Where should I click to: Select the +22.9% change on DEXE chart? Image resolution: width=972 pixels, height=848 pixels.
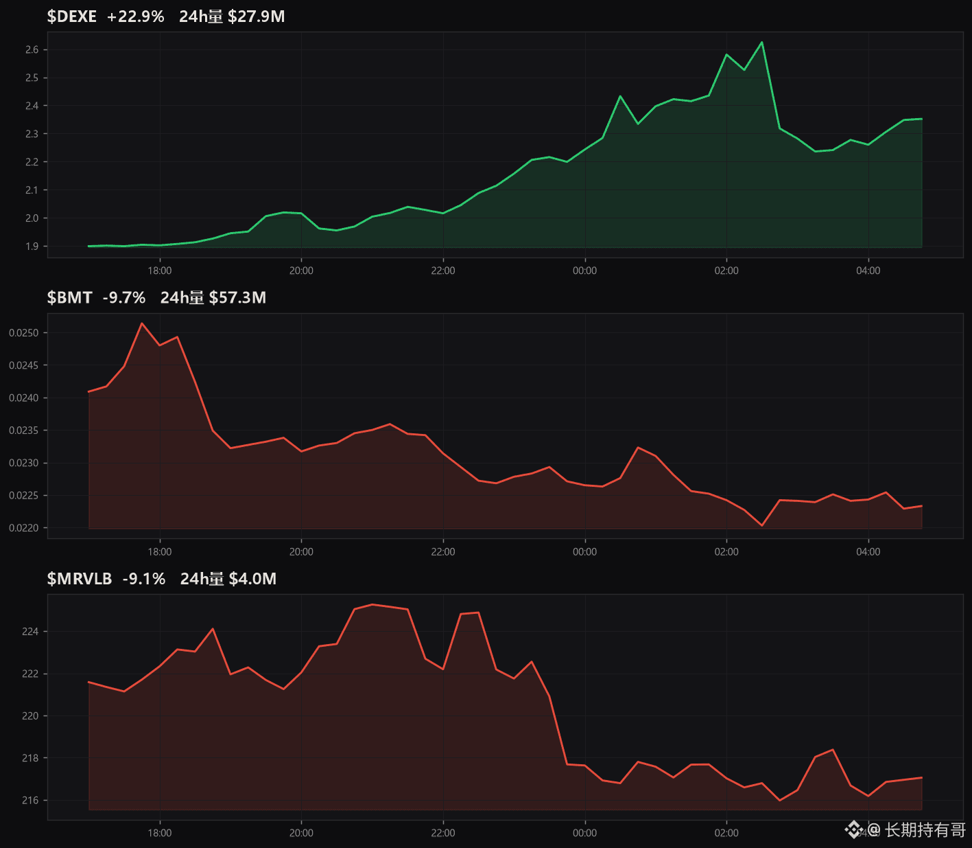pos(136,16)
